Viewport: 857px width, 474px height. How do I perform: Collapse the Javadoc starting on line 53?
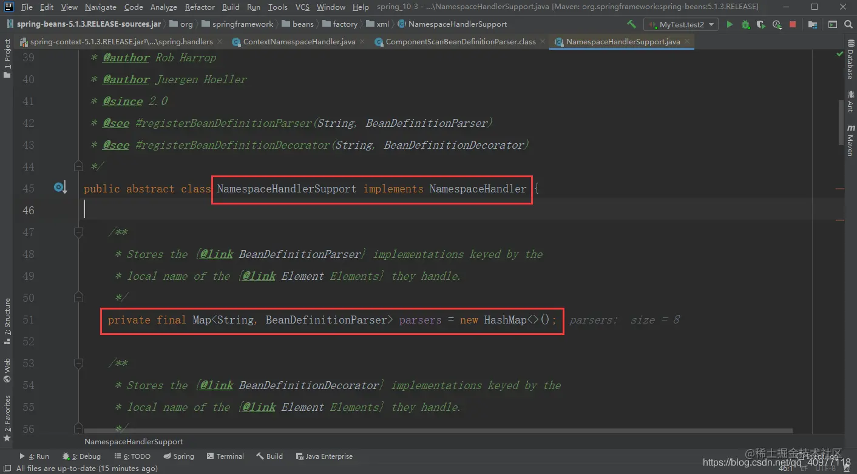(x=78, y=363)
